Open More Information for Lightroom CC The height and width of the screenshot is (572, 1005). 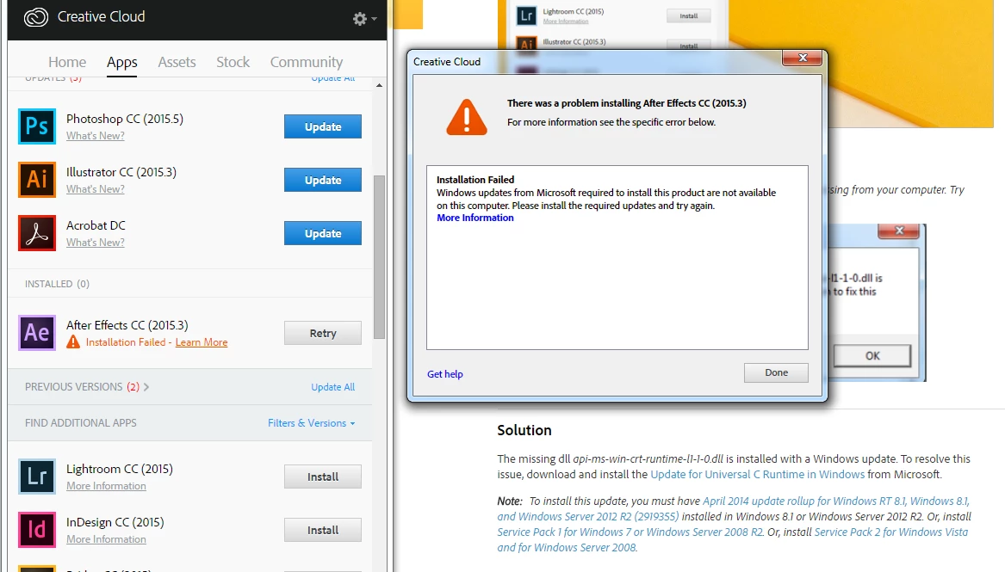pos(107,486)
